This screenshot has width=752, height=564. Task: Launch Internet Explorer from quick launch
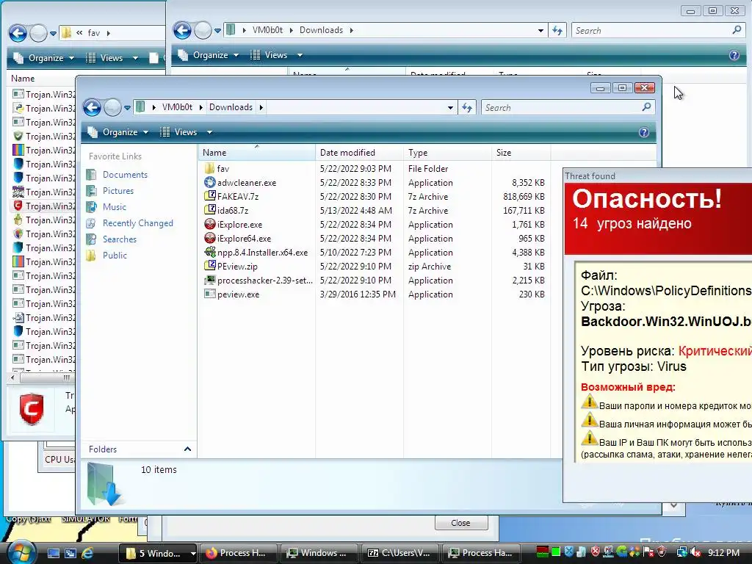(87, 553)
